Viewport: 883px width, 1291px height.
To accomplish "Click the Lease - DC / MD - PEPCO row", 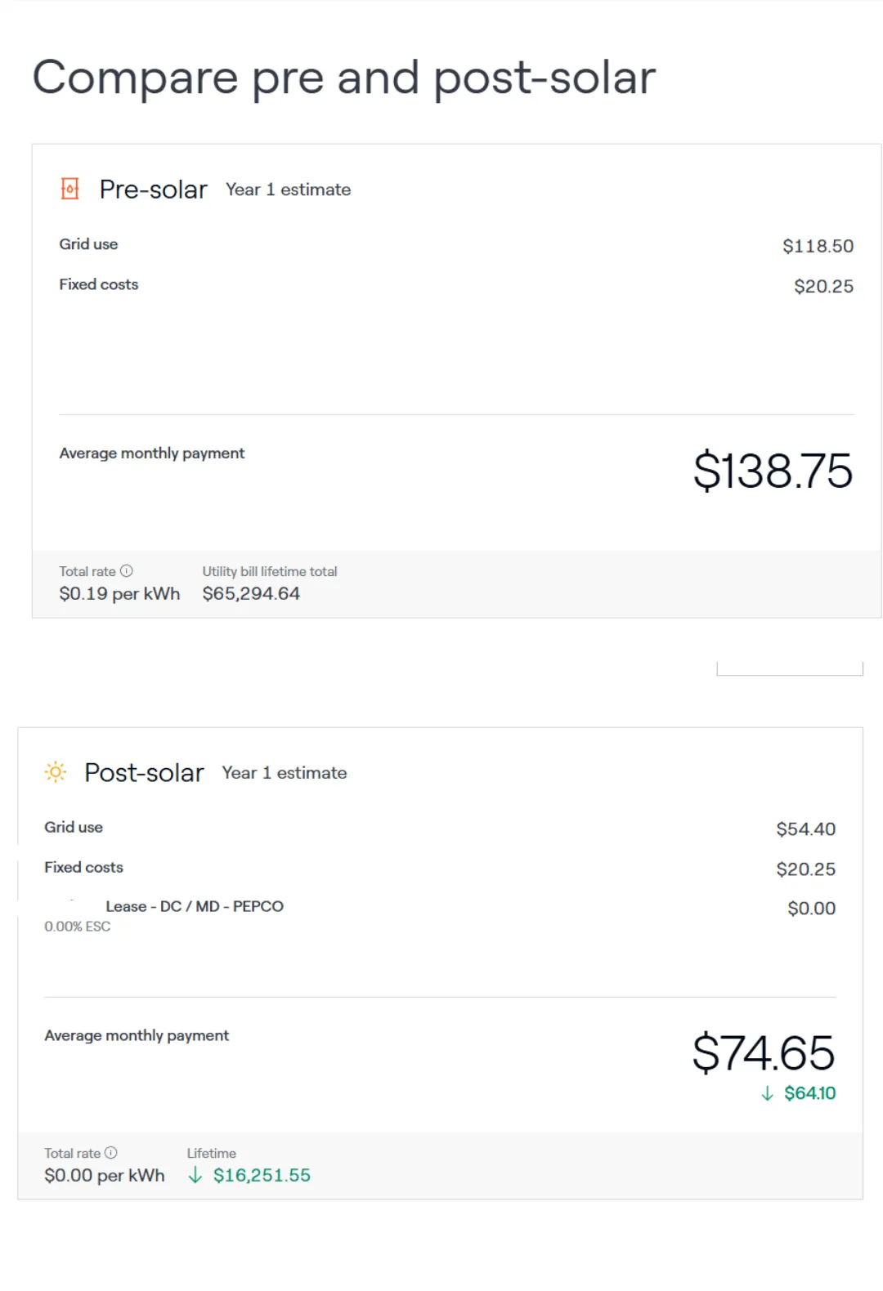I will tap(440, 907).
